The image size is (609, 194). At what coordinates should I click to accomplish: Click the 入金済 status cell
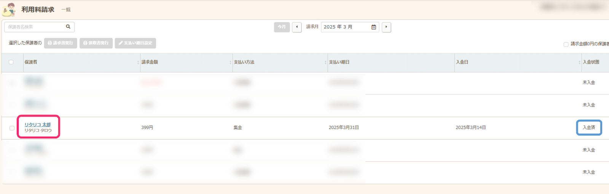589,128
